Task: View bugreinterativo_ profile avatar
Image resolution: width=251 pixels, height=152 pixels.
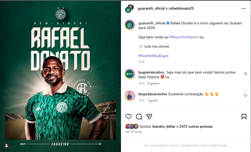Action: coord(130,74)
